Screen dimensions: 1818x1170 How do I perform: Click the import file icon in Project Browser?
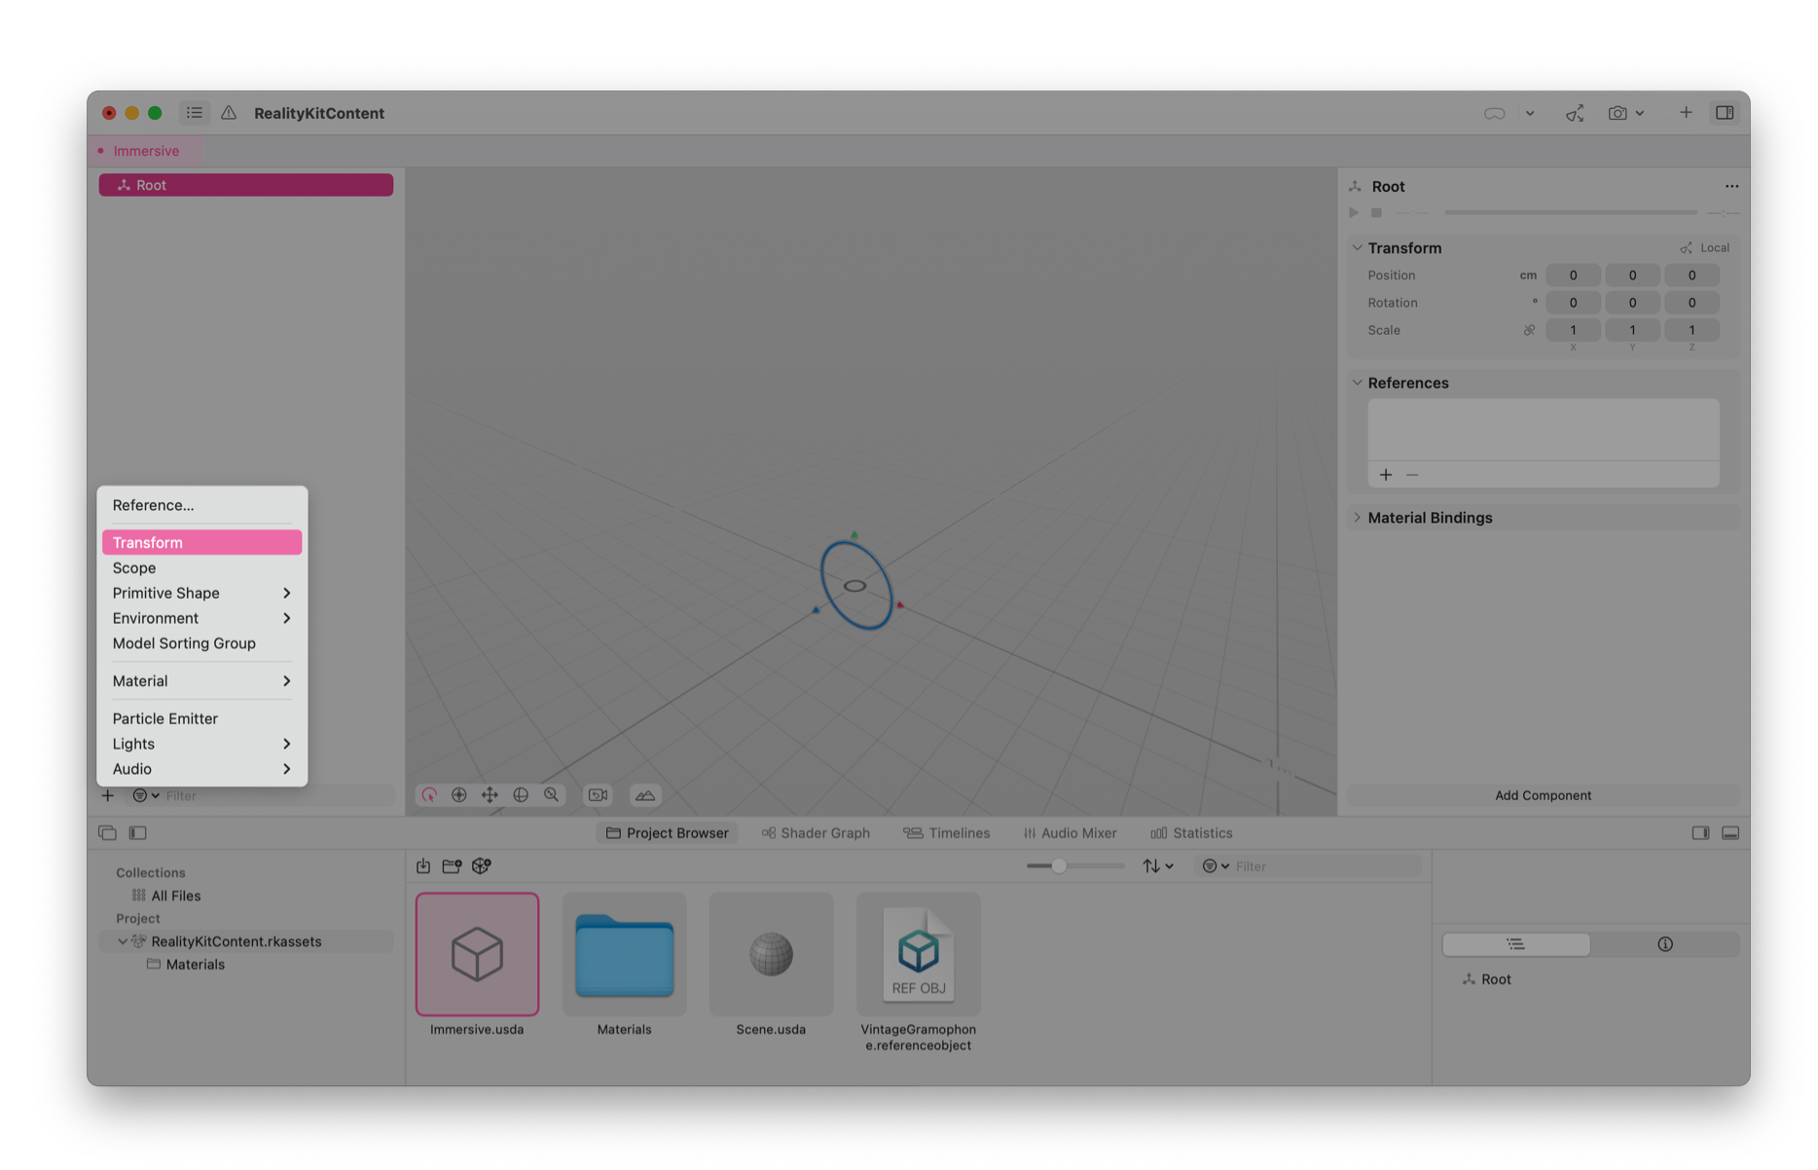(423, 865)
